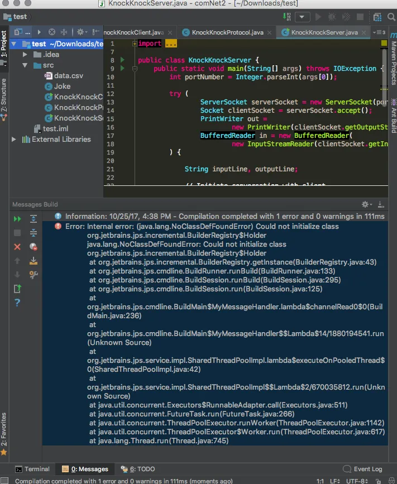Viewport: 397px width, 484px height.
Task: Open the help question mark icon
Action: [x=17, y=303]
